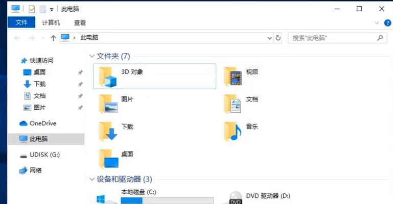Select the 3D 对象 folder icon
The height and width of the screenshot is (204, 393).
click(x=108, y=77)
